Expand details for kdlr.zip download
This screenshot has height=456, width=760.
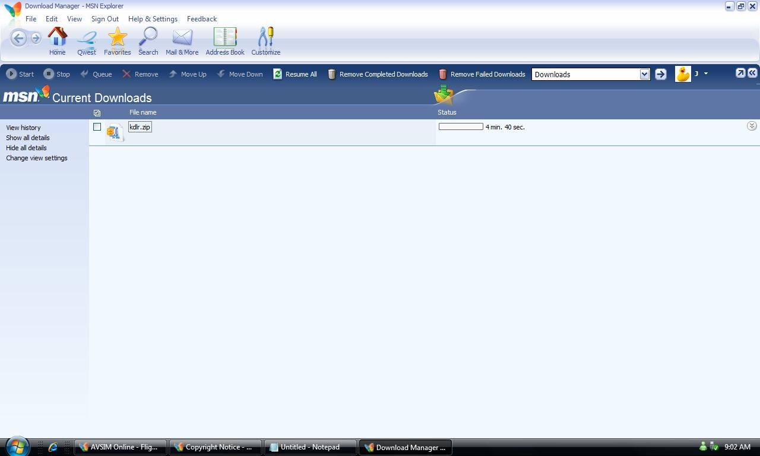click(x=752, y=126)
